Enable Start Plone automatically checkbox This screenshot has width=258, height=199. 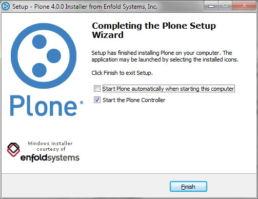point(97,89)
